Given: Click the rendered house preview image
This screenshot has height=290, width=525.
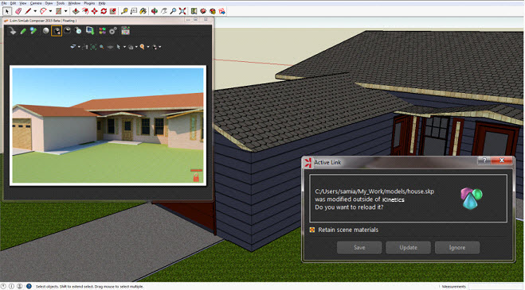Looking at the screenshot, I should tap(108, 126).
